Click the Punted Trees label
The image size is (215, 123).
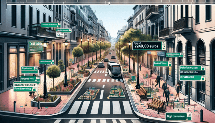162,64
